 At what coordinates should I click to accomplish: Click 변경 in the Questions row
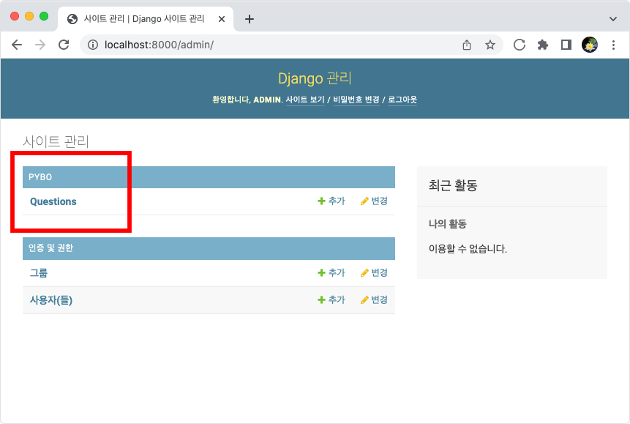click(374, 201)
